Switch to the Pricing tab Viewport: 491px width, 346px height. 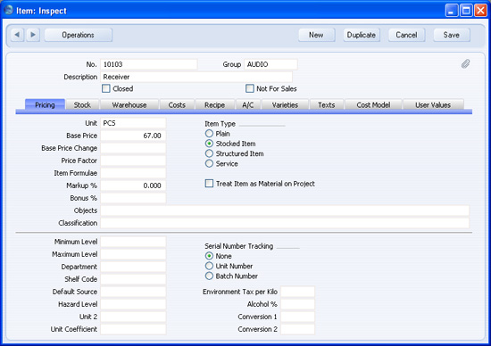46,105
